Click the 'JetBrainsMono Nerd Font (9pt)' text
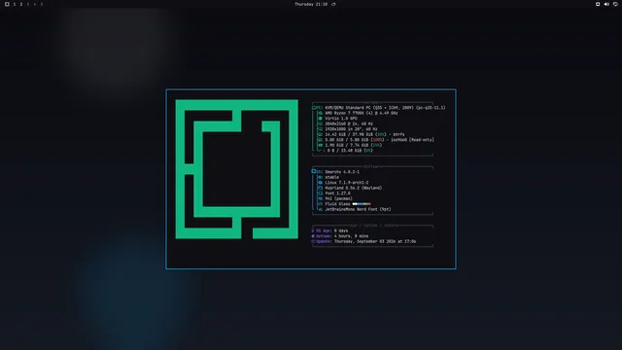 (x=359, y=210)
